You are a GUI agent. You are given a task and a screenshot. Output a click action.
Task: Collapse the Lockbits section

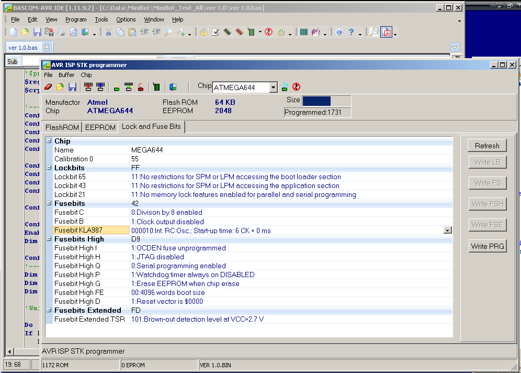pos(49,168)
